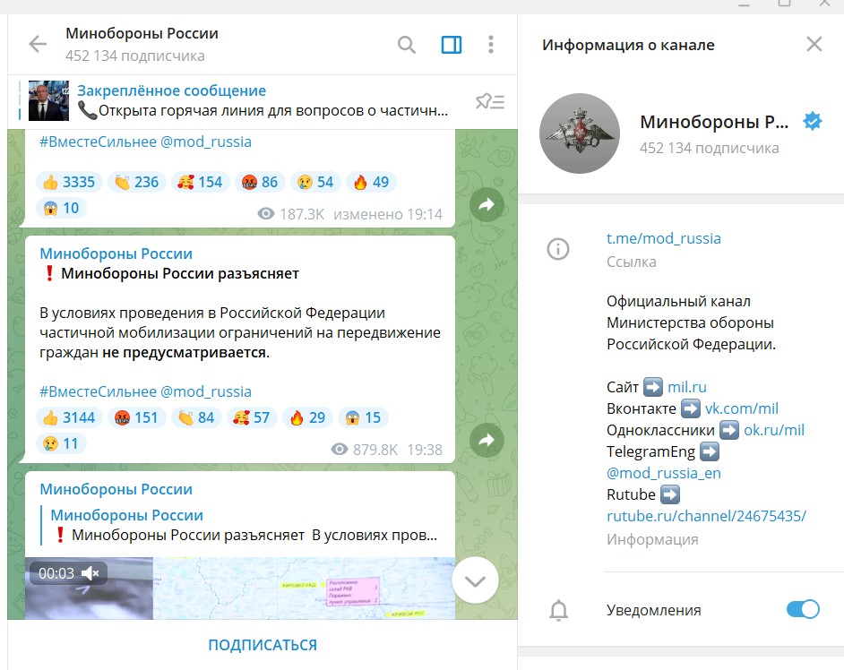Screen dimensions: 844x670
Task: Click the Информация о канале heading
Action: 628,45
